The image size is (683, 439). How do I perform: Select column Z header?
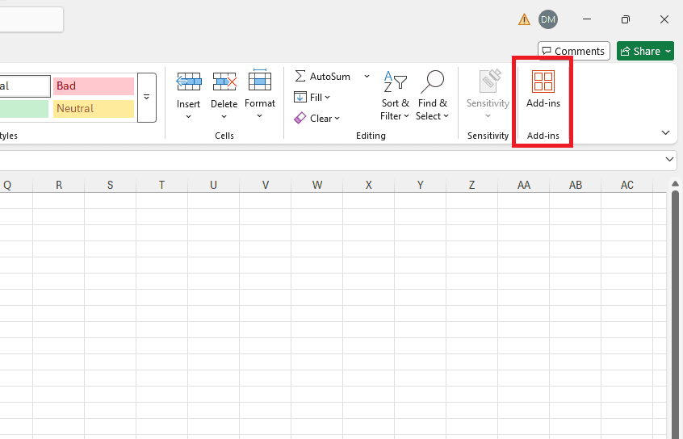[471, 185]
